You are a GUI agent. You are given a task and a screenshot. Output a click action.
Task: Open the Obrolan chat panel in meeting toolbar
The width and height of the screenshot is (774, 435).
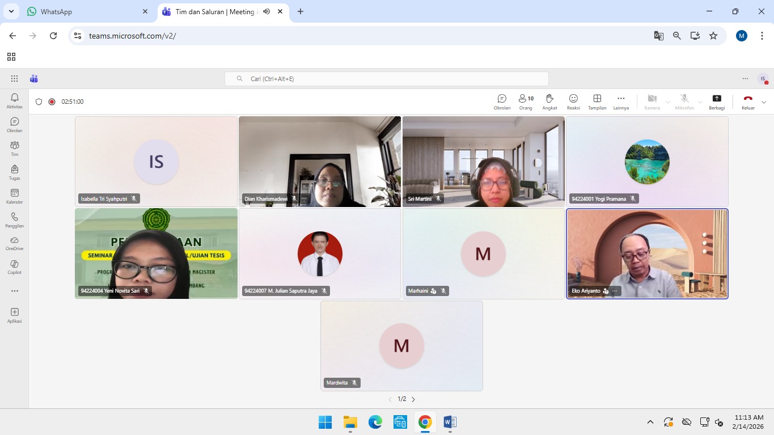(x=502, y=102)
